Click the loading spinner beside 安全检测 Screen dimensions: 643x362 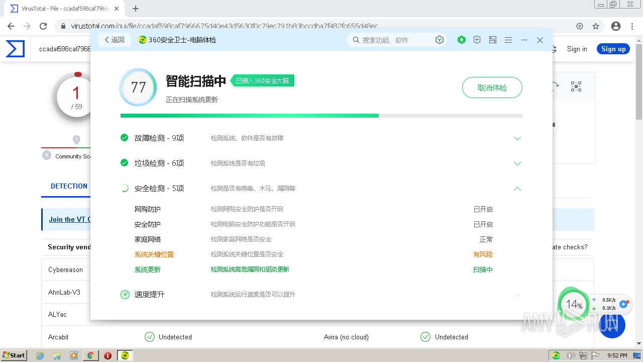(x=125, y=188)
